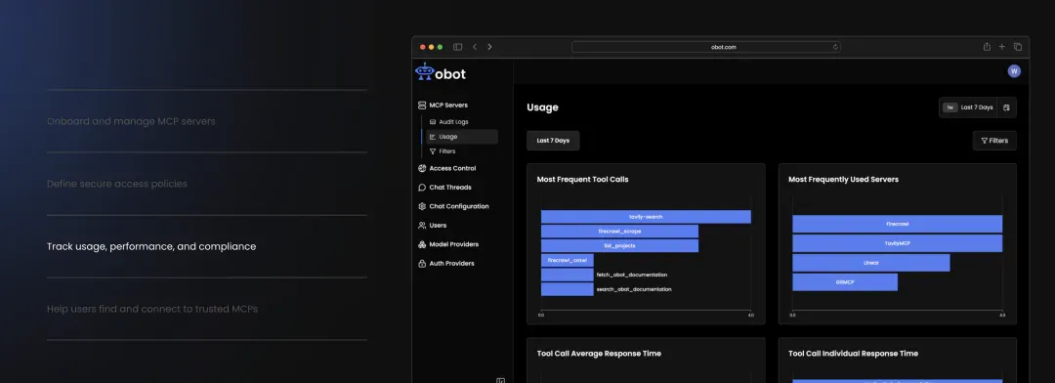This screenshot has height=383, width=1055.
Task: Click the Access Control globe icon
Action: click(x=422, y=168)
